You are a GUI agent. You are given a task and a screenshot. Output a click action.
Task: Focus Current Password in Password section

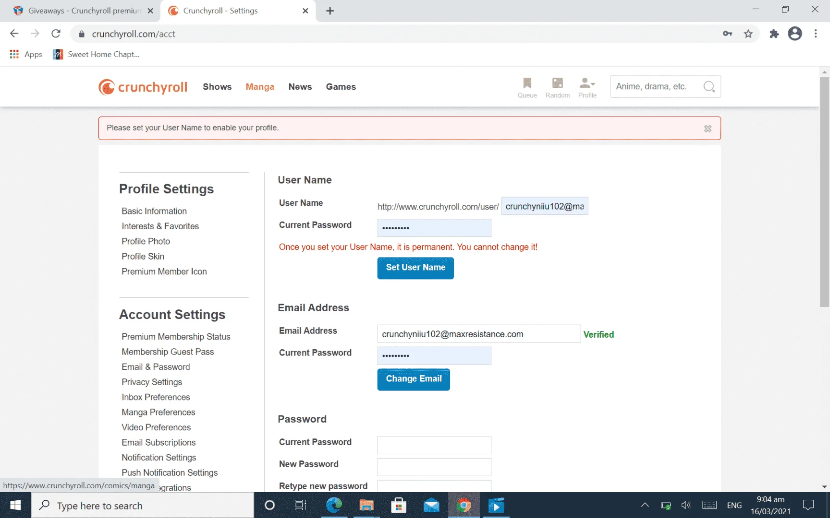(x=434, y=445)
